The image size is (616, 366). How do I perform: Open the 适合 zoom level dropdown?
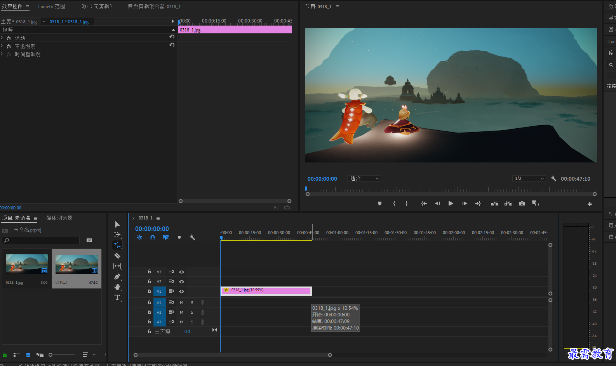[365, 178]
